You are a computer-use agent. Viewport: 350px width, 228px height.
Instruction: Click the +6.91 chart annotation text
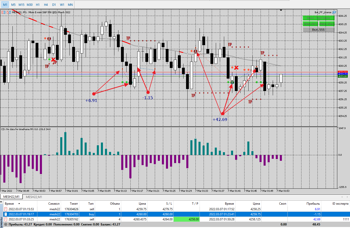pos(91,100)
